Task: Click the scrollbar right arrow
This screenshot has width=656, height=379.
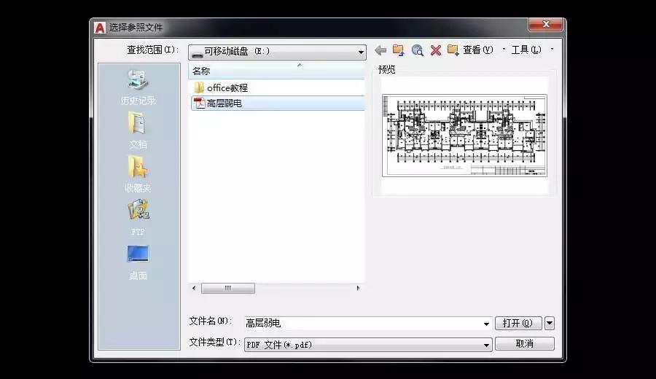Action: coord(358,288)
